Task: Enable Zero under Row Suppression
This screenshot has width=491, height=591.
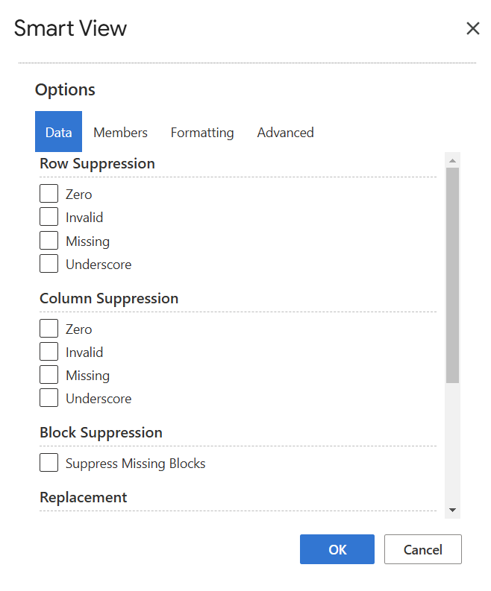Action: tap(49, 193)
